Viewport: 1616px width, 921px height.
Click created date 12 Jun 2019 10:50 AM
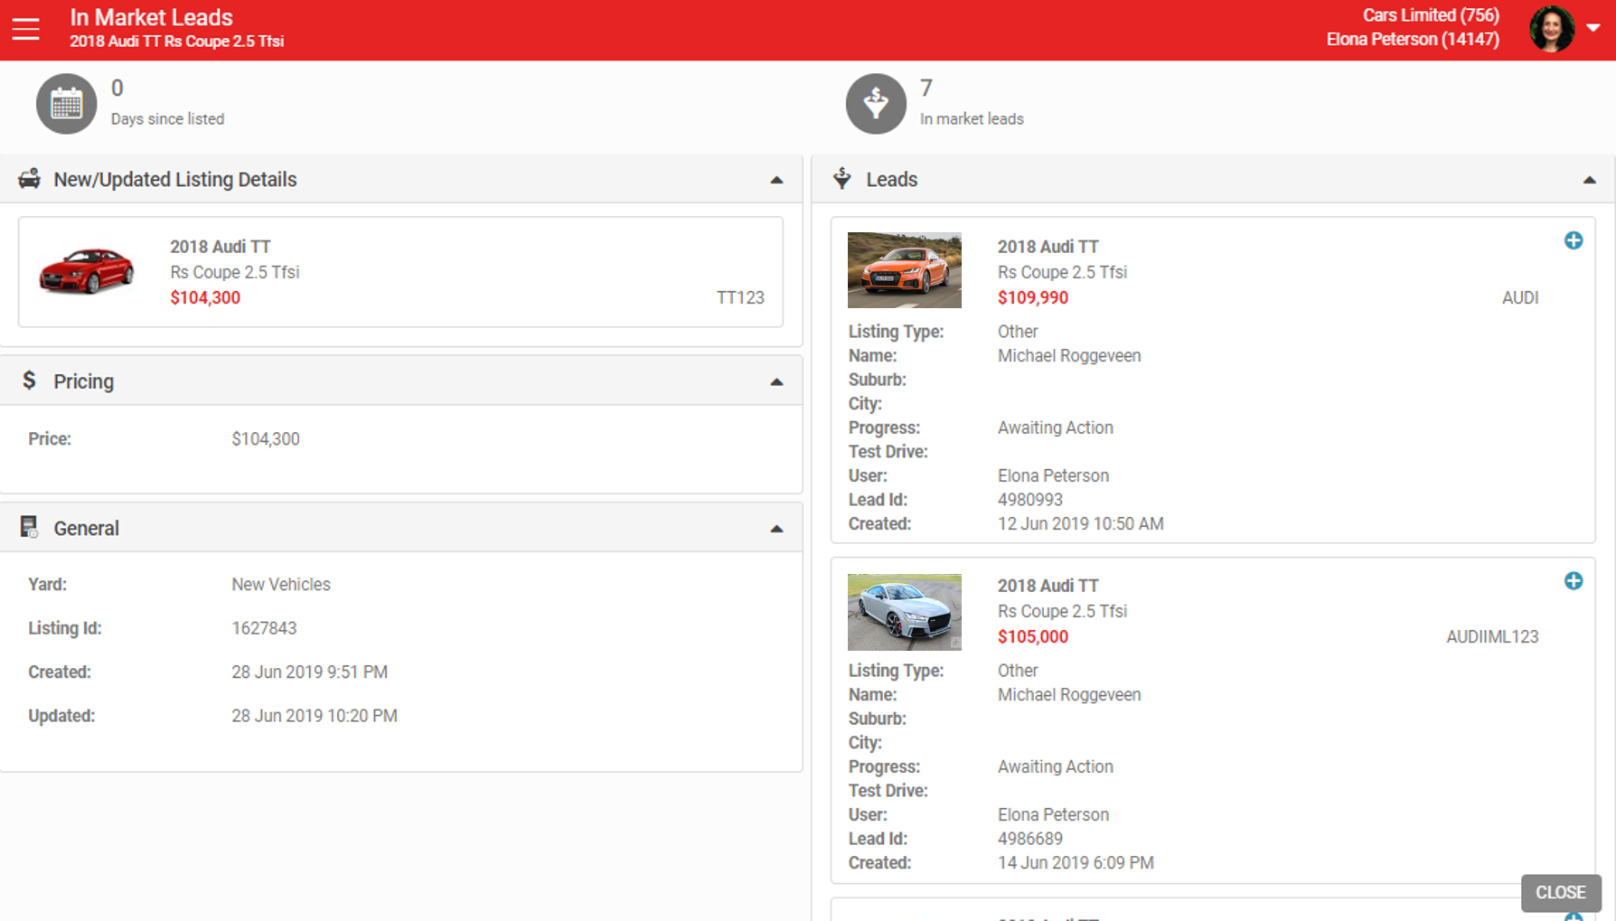1081,524
